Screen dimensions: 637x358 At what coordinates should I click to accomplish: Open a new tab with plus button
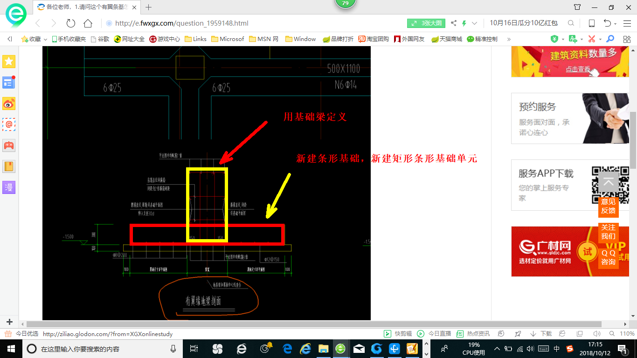tap(149, 7)
